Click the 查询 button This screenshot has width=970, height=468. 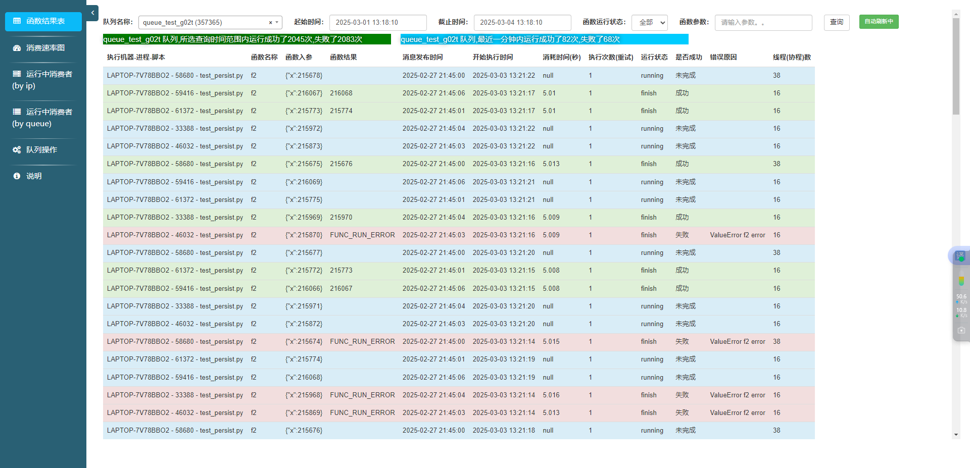pyautogui.click(x=837, y=22)
